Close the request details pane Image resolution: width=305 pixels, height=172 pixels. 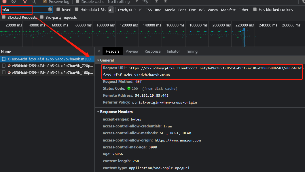coord(99,51)
